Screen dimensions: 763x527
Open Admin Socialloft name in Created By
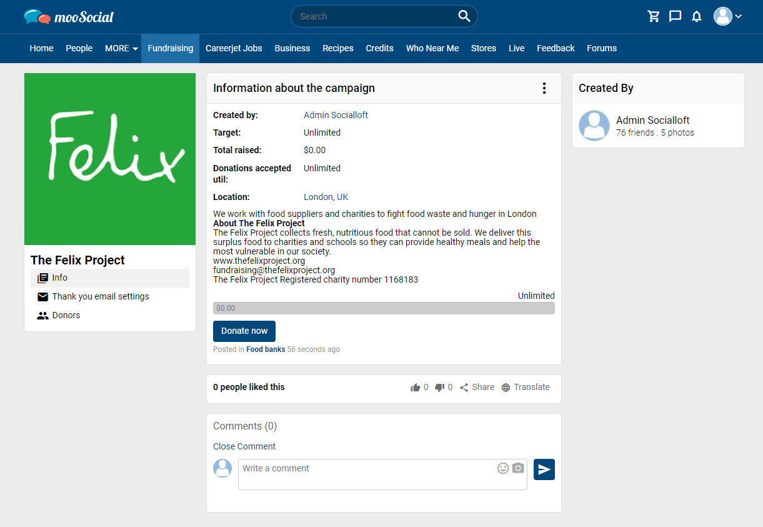653,120
